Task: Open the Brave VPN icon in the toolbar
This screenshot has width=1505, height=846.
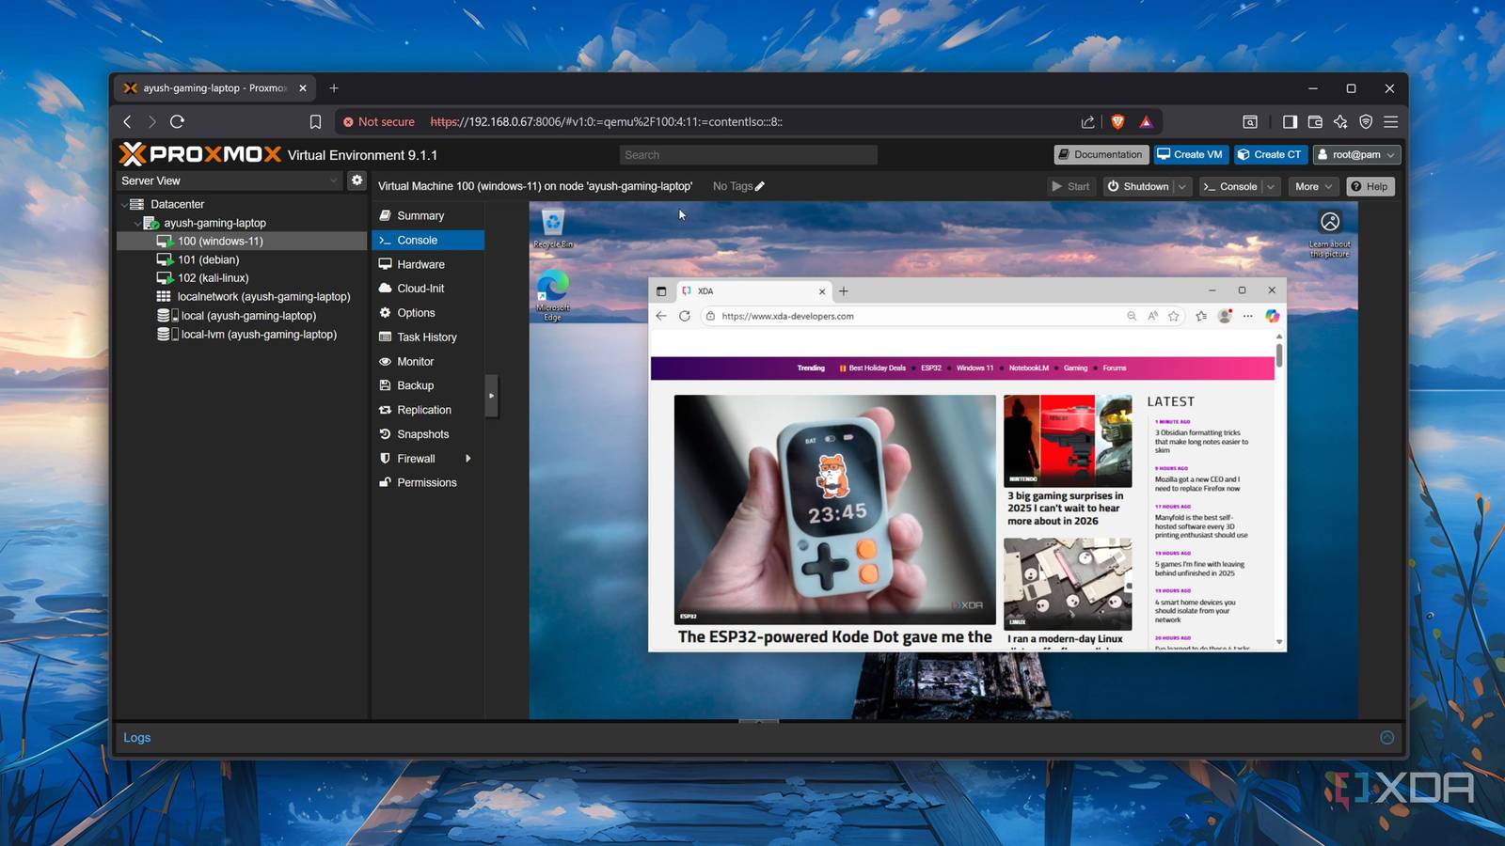Action: pos(1366,121)
